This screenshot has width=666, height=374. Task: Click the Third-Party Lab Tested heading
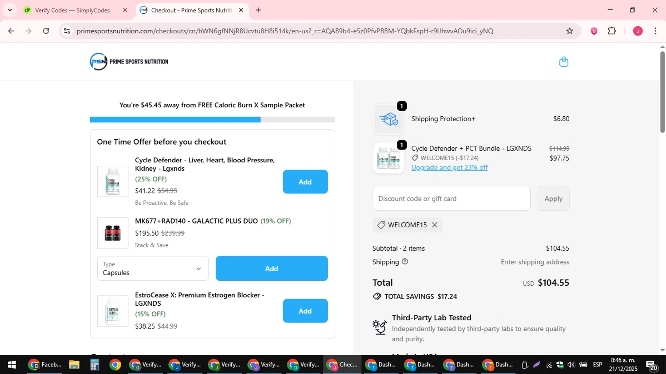point(432,318)
